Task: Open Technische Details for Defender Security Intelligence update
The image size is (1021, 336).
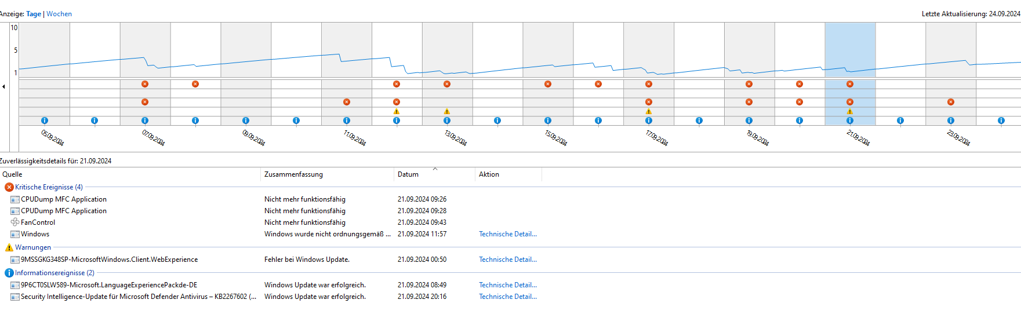Action: (508, 297)
